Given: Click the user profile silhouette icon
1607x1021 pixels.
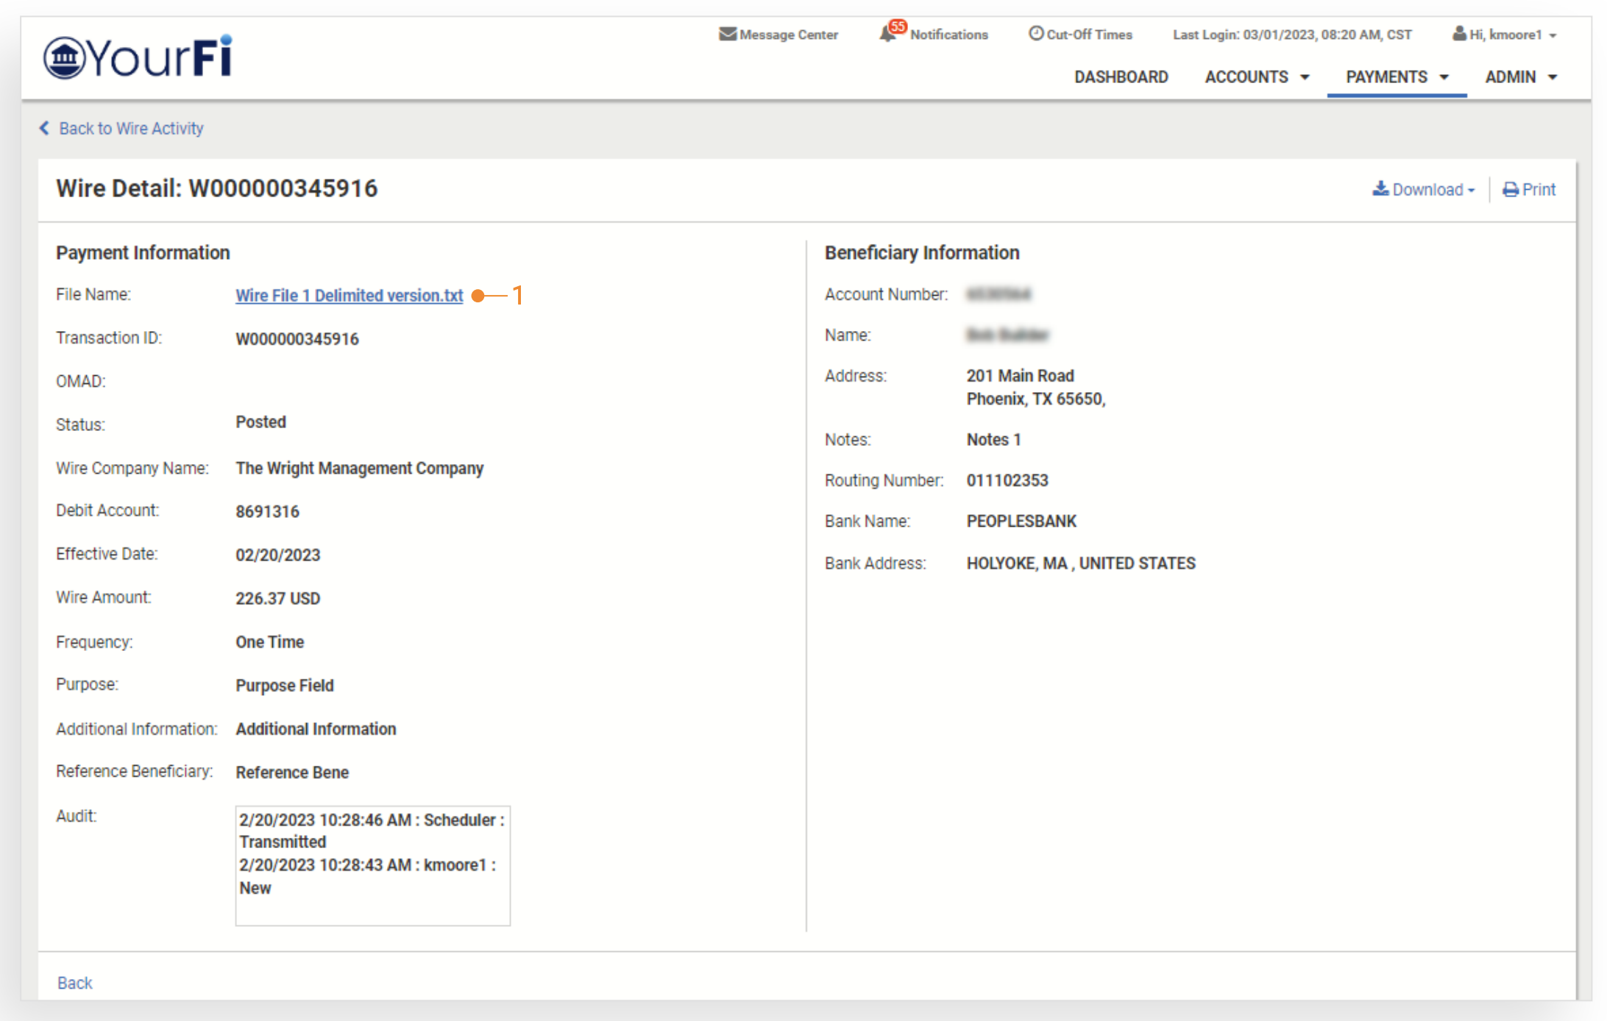Looking at the screenshot, I should tap(1458, 34).
